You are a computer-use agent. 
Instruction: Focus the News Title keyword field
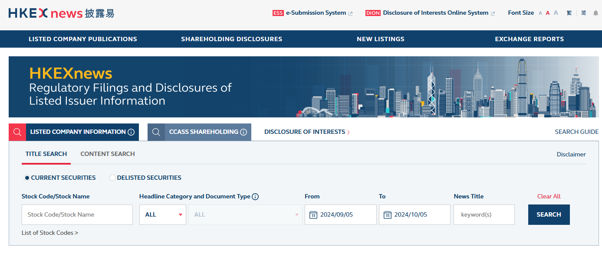[x=484, y=214]
